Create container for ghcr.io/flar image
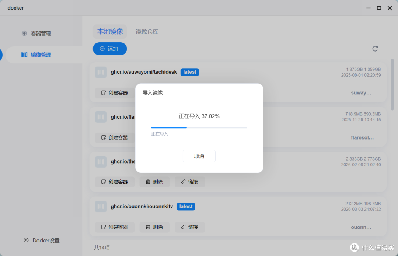The image size is (398, 256). tap(115, 137)
